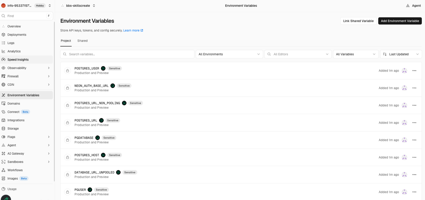Open Storage in the sidebar
The width and height of the screenshot is (425, 200).
[x=27, y=128]
